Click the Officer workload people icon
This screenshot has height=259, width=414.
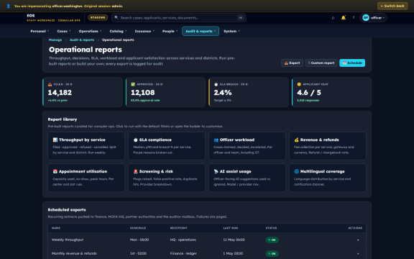216,140
